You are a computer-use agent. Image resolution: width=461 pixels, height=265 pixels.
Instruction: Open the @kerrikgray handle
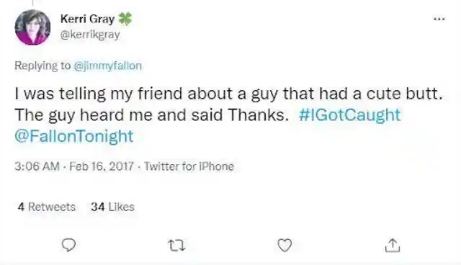(90, 35)
